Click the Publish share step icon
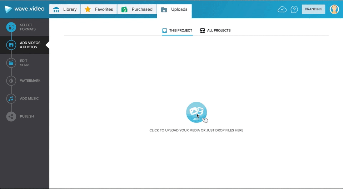 coord(11,116)
